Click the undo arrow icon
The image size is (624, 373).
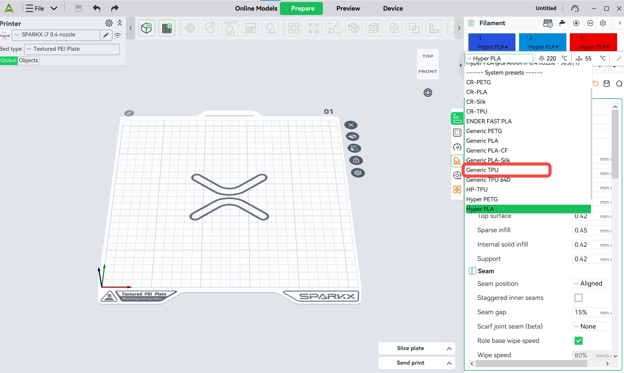pos(97,8)
